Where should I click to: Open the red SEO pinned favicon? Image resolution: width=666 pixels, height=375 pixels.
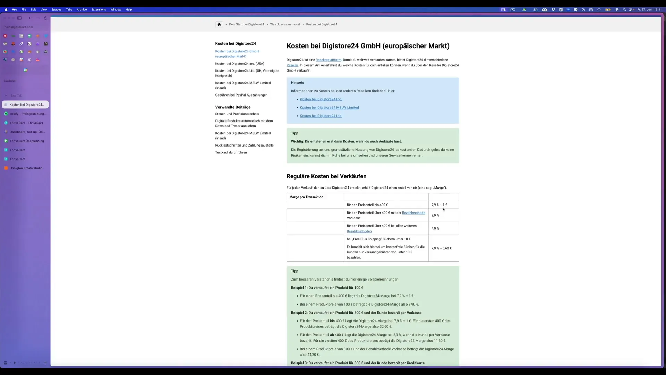pos(13,44)
